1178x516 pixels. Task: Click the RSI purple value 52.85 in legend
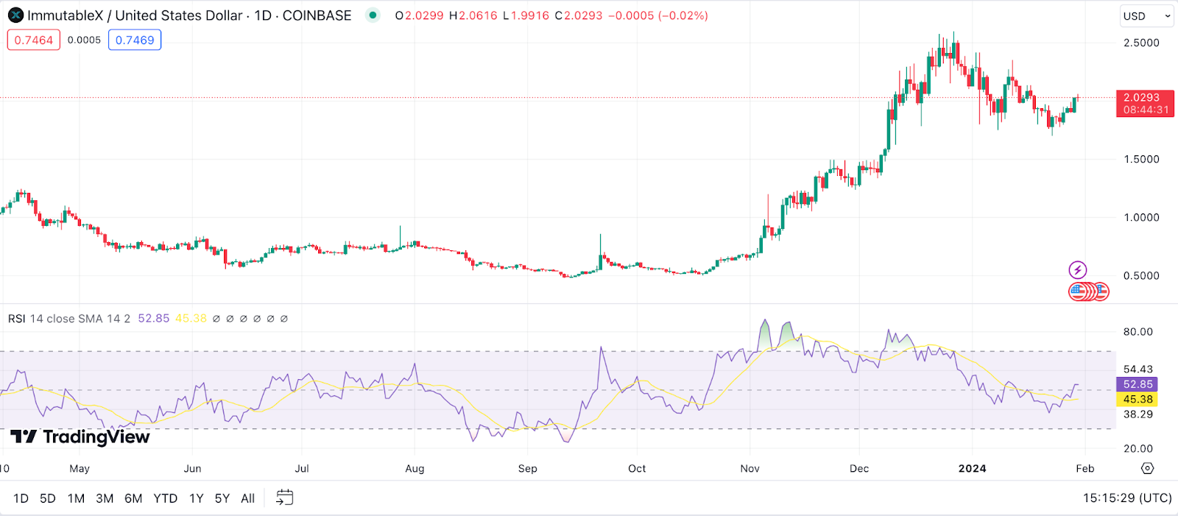(154, 319)
